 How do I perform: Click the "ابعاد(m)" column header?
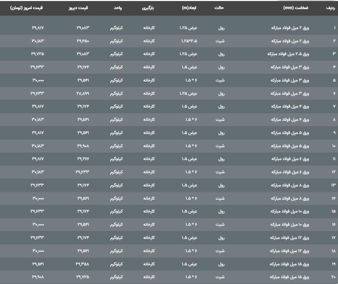pyautogui.click(x=189, y=8)
